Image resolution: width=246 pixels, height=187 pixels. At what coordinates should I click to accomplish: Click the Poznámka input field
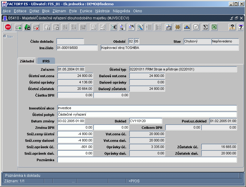pyautogui.click(x=147, y=160)
